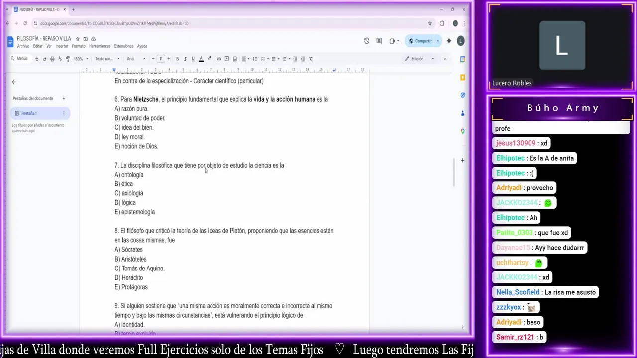Open the Herramientas menu
The height and width of the screenshot is (358, 637).
pyautogui.click(x=100, y=46)
